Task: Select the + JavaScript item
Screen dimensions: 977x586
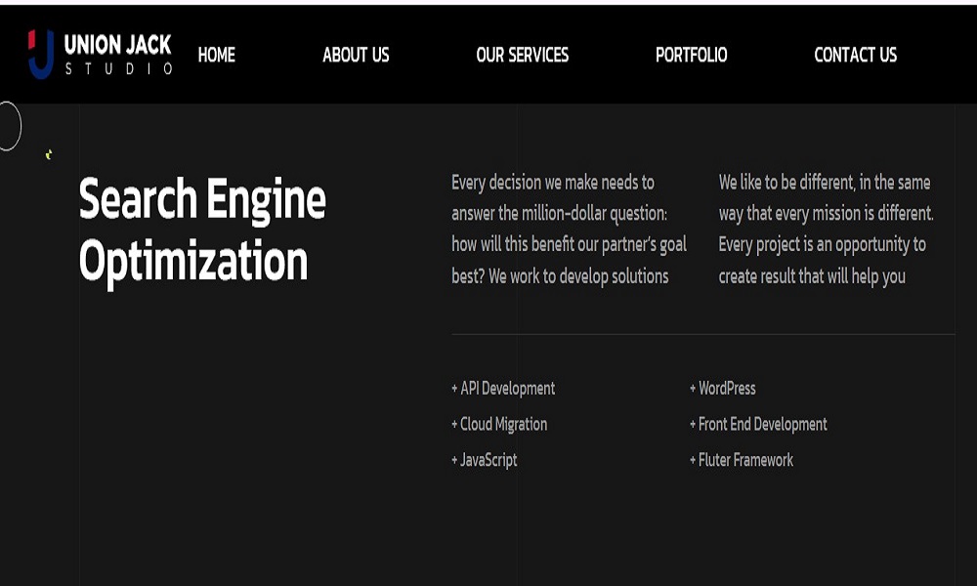Action: click(485, 460)
